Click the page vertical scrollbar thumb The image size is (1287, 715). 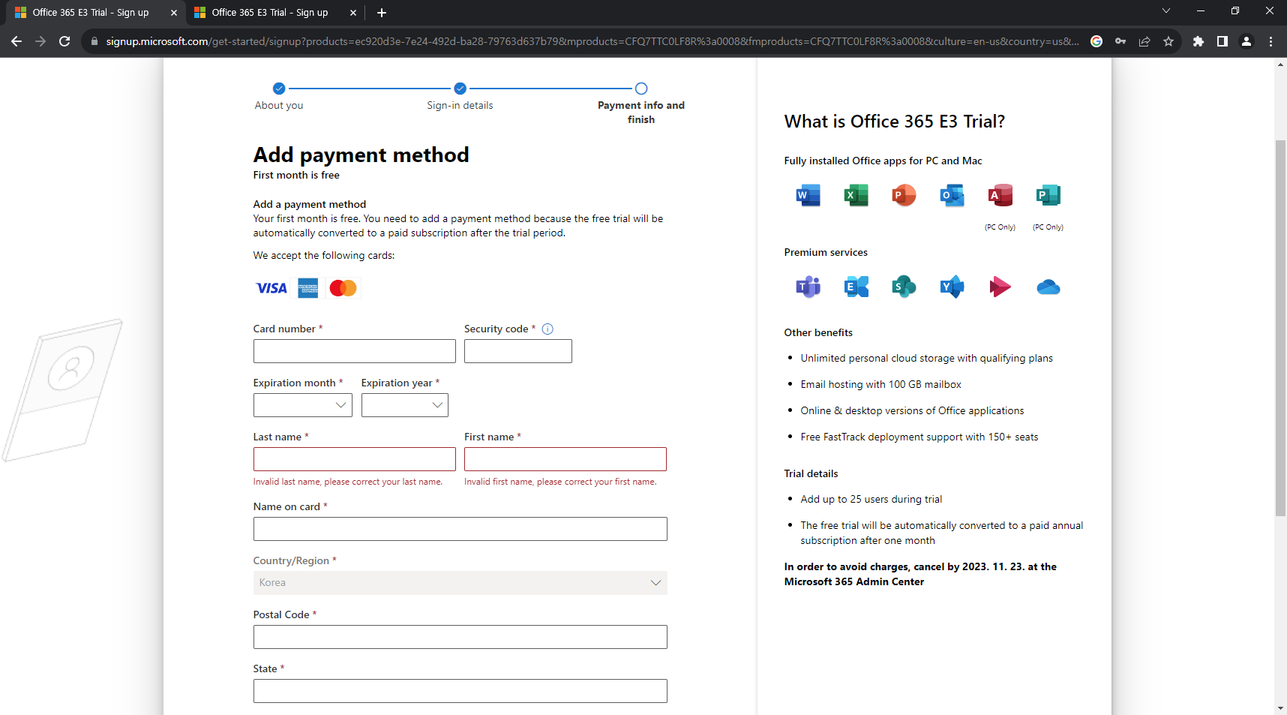(1280, 328)
